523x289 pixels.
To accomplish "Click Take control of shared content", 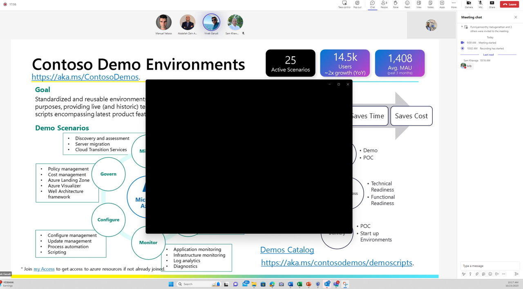I will [x=344, y=4].
